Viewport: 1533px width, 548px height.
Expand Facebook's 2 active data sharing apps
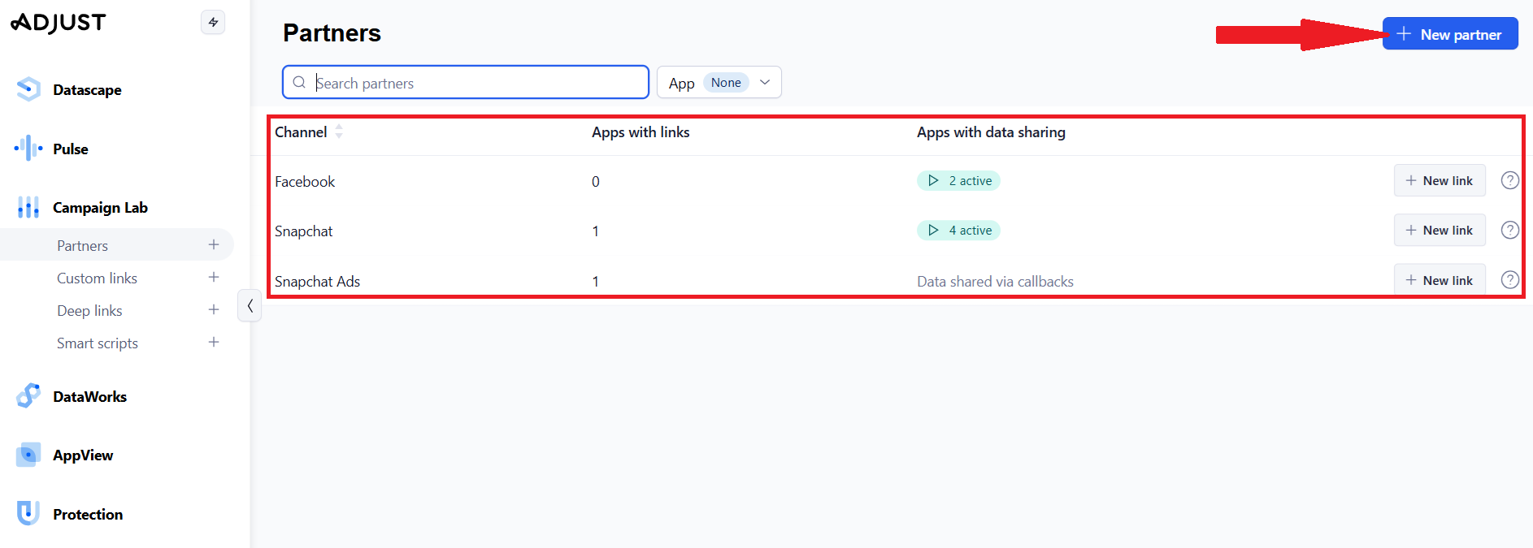(x=958, y=181)
